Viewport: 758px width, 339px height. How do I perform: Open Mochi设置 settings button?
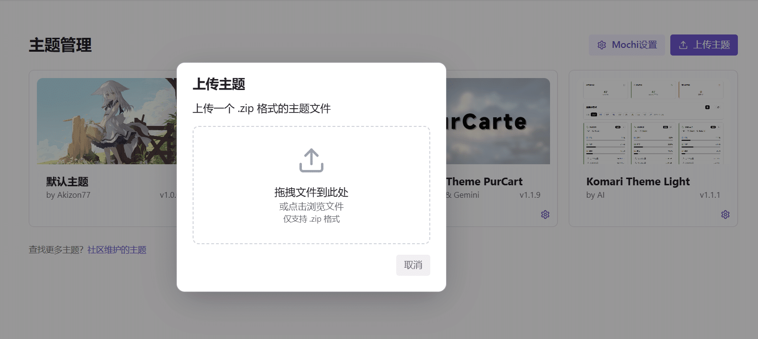tap(627, 45)
